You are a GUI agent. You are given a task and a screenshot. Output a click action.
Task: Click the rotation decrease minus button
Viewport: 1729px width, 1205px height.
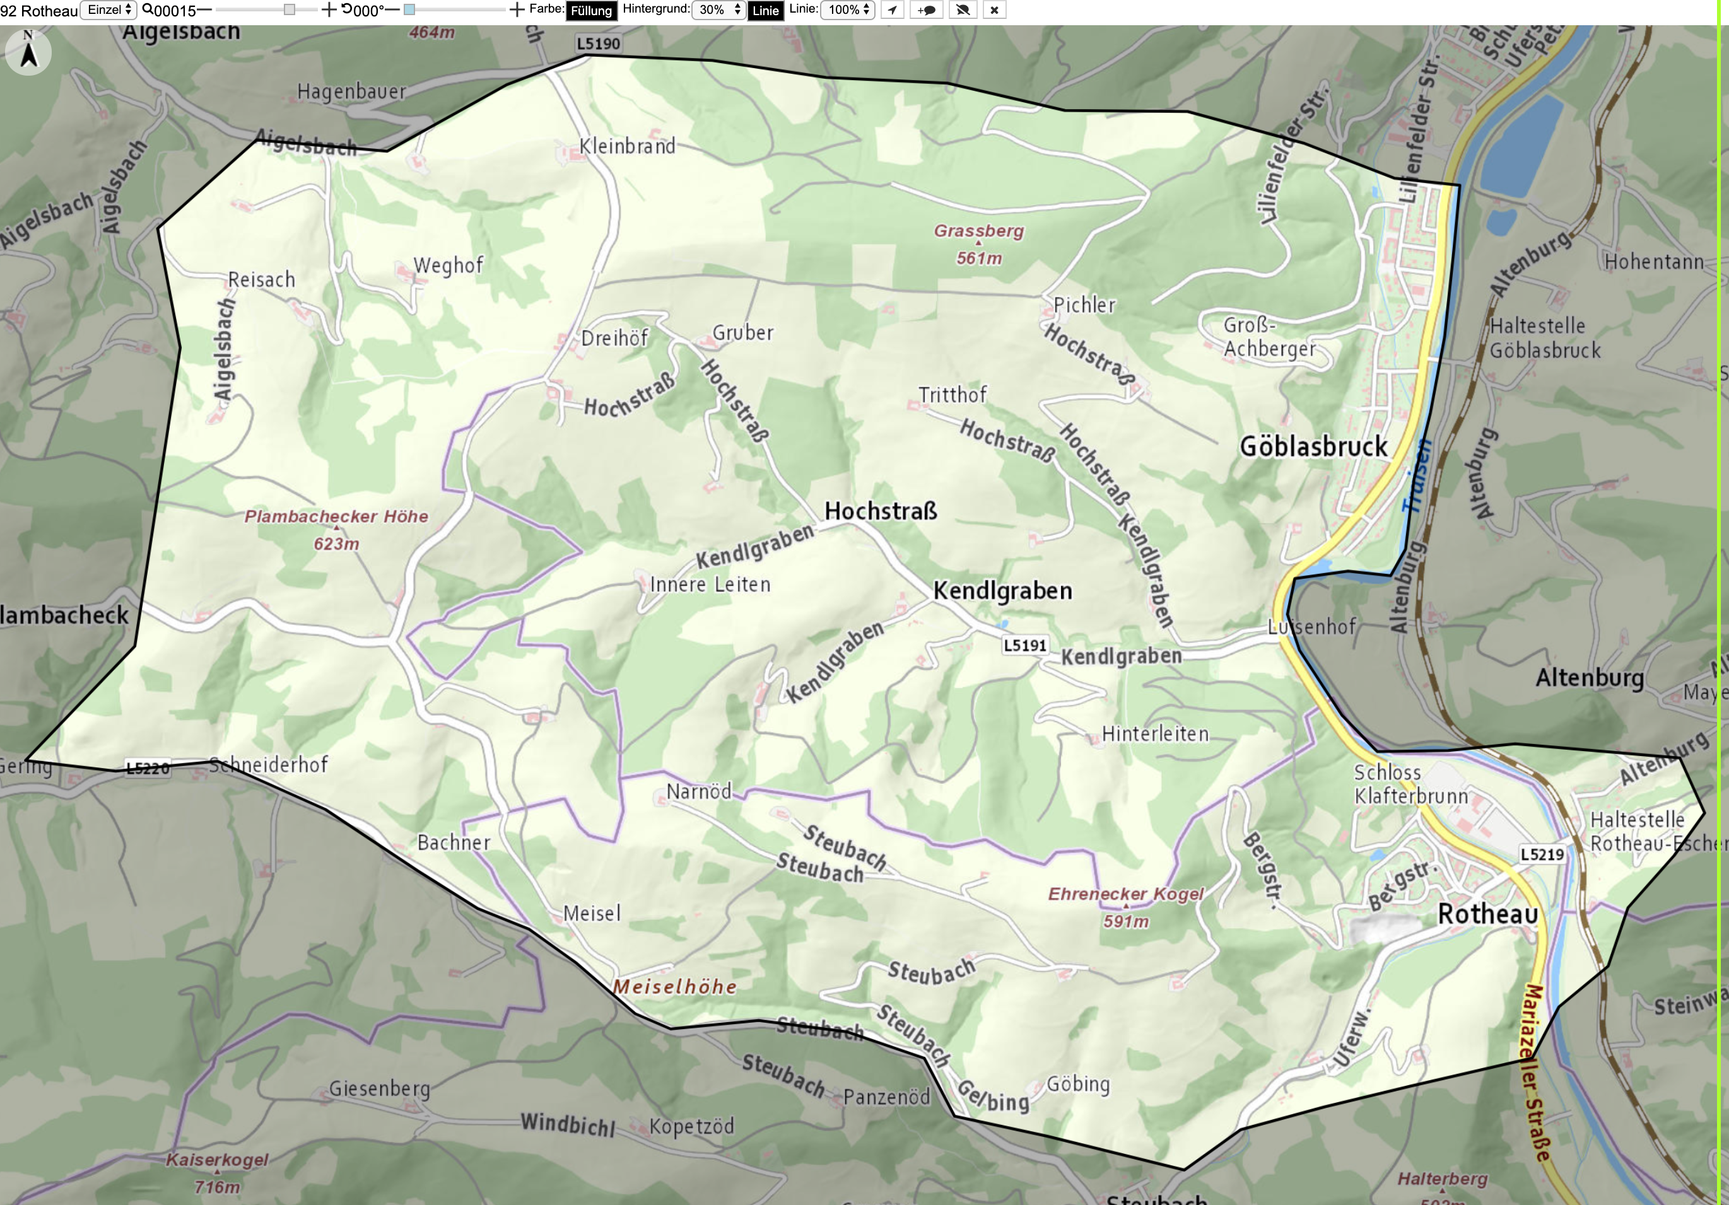(x=392, y=10)
